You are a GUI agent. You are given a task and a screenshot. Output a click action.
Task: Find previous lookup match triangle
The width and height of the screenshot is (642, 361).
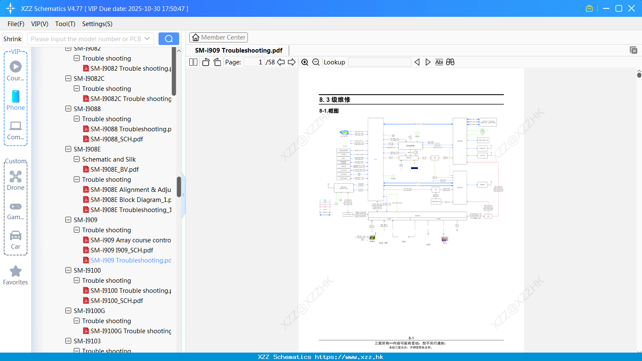(x=417, y=62)
